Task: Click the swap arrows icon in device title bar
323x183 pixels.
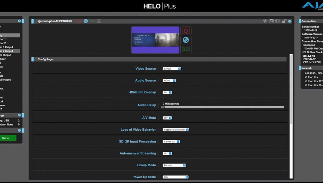Action: tap(265, 21)
